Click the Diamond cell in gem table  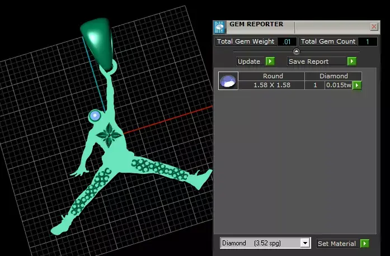tap(333, 76)
